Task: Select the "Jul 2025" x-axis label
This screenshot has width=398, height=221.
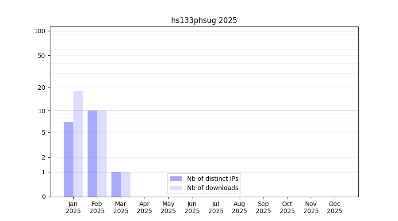Action: [216, 207]
